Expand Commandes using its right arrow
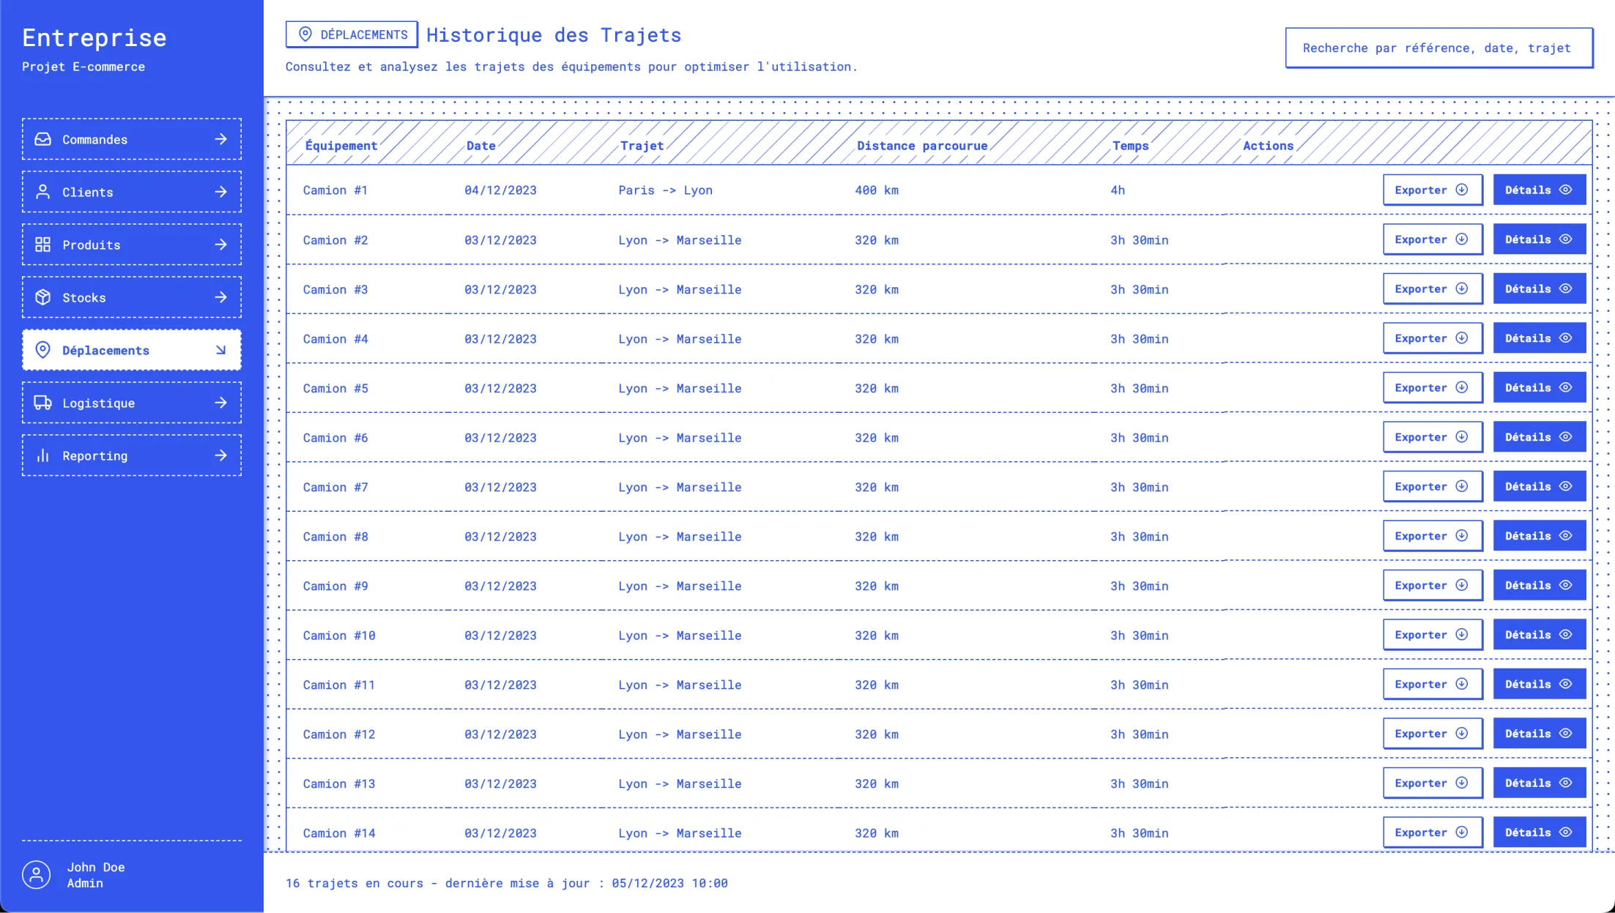The height and width of the screenshot is (913, 1615). [x=220, y=139]
